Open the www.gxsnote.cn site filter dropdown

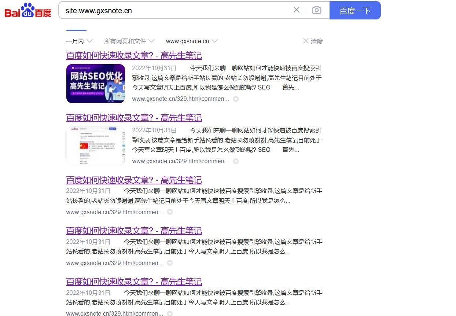[192, 41]
